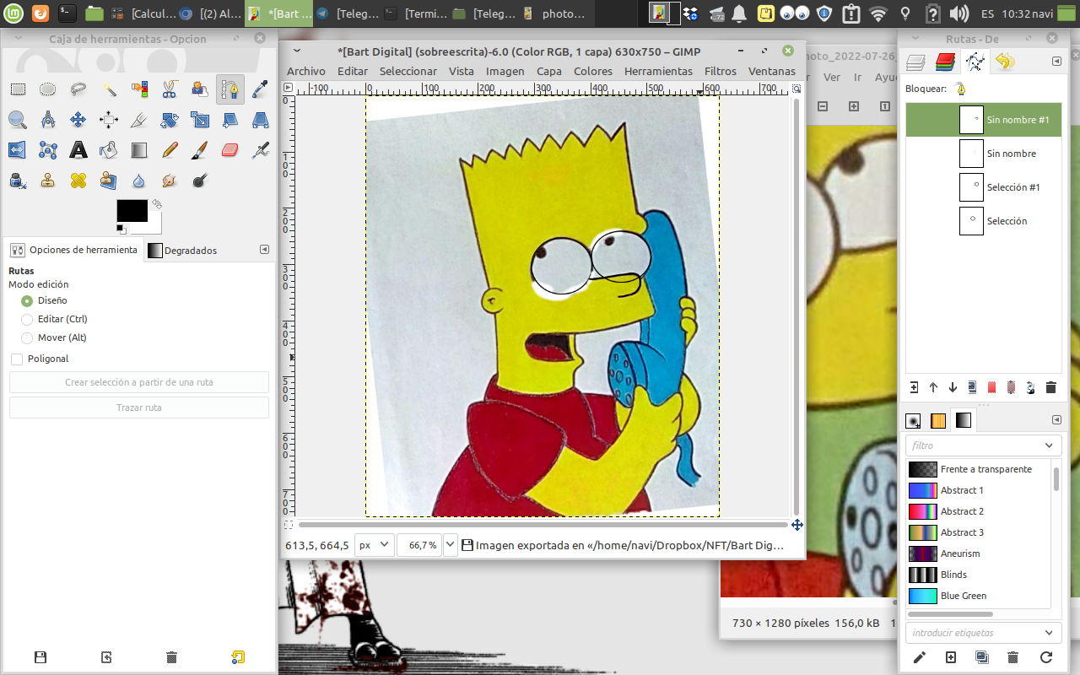This screenshot has height=675, width=1080.
Task: Open the volume control in system tray
Action: 958,13
